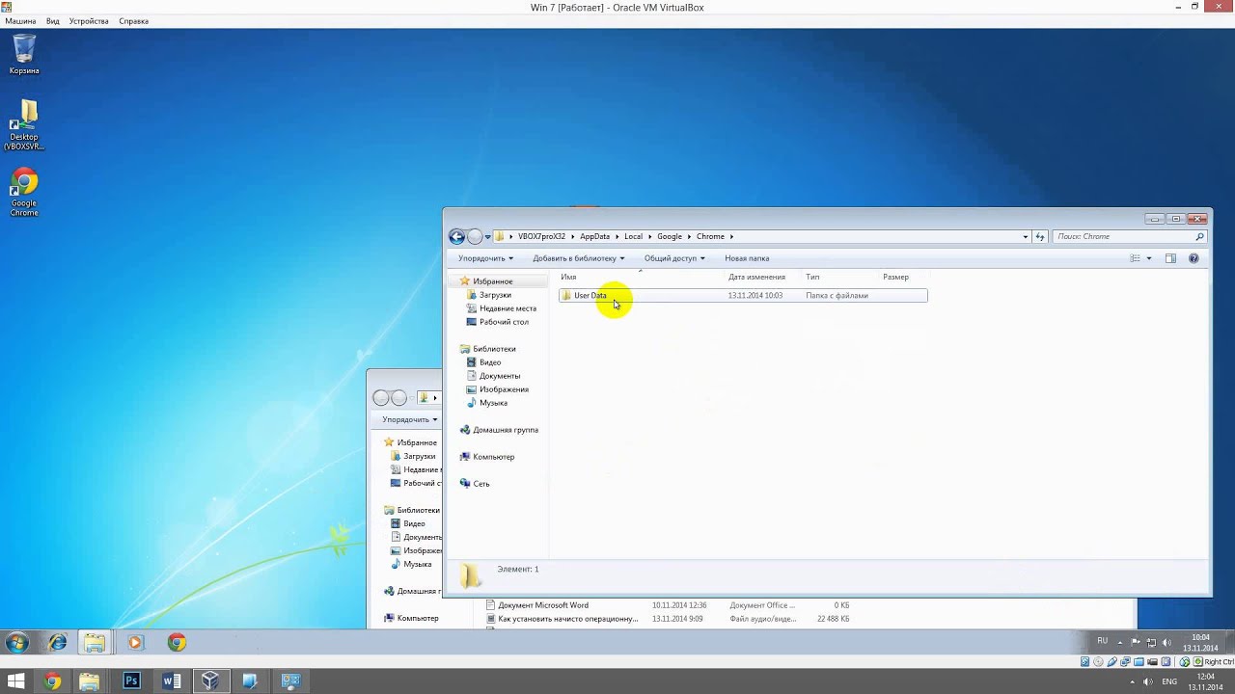Open 'Недавние места' in the sidebar

tap(508, 308)
